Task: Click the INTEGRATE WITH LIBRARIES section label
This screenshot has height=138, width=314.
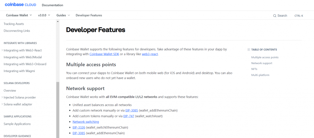Action: pyautogui.click(x=20, y=43)
